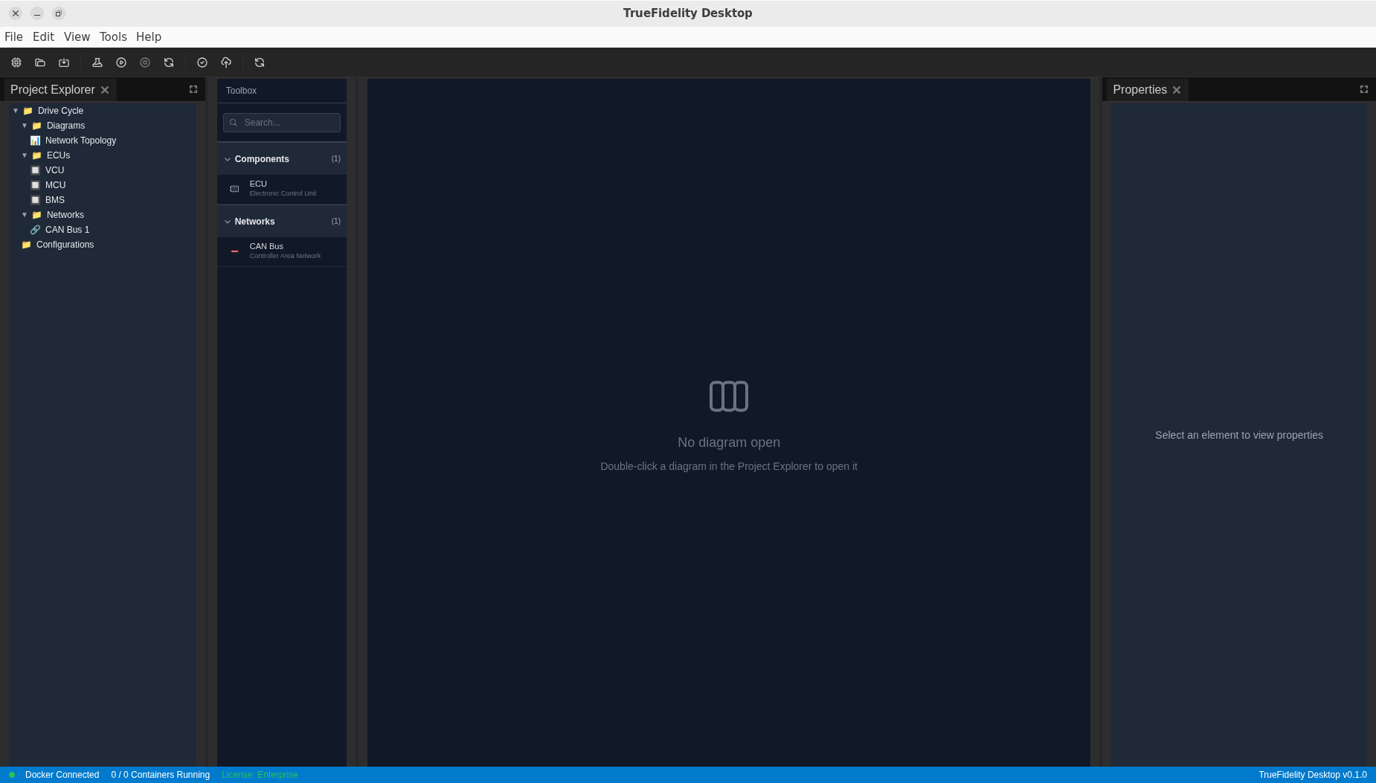Click the Drive Cycle project label
Viewport: 1376px width, 783px height.
click(60, 111)
